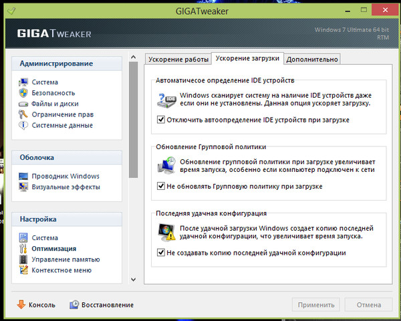Click the monitor icon beside the Администрирование Система entry
Viewport: 401px width, 321px height.
pos(23,82)
